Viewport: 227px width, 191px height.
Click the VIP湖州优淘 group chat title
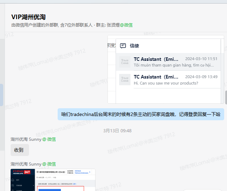(28, 17)
